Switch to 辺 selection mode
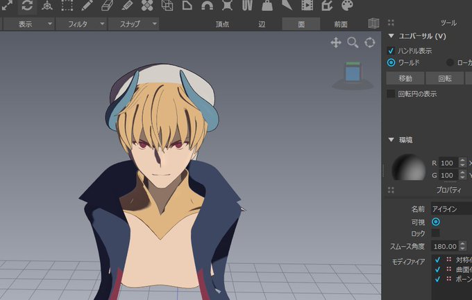The width and height of the screenshot is (472, 300). [x=262, y=24]
